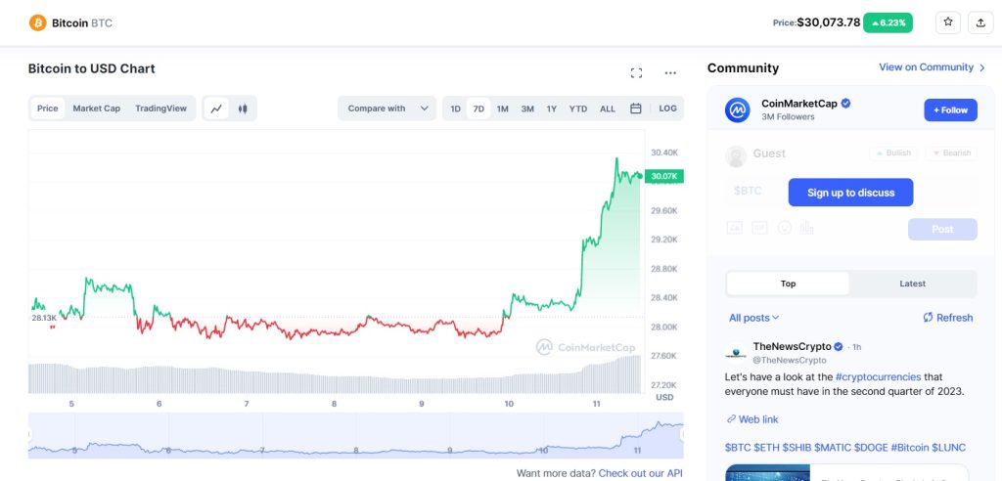
Task: Open chart more options ellipsis
Action: pyautogui.click(x=670, y=72)
